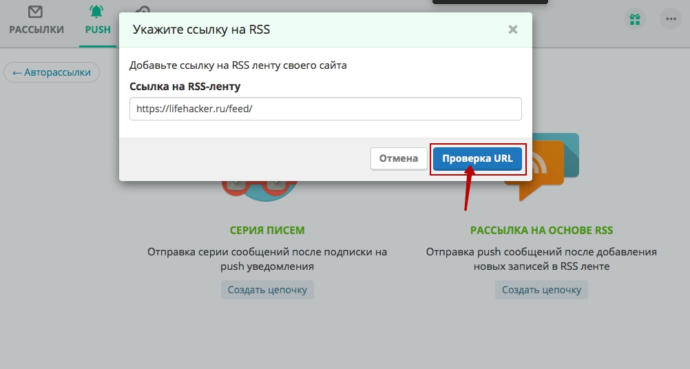The image size is (690, 369).
Task: Close the RSS link dialog
Action: click(x=512, y=30)
